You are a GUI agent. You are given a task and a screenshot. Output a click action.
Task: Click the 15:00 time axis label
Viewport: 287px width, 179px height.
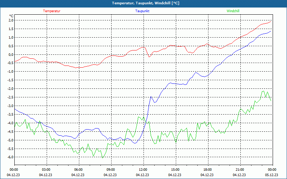pos(176,170)
